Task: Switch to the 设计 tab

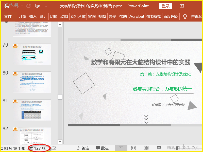Action: [x=43, y=16]
